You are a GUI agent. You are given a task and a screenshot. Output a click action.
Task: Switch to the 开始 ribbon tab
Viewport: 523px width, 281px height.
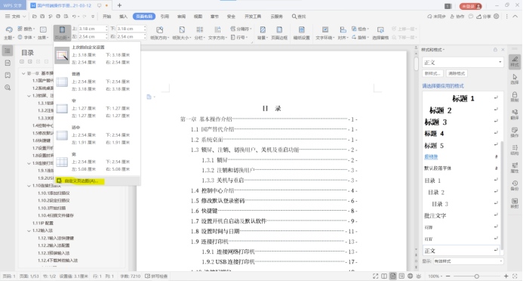106,16
